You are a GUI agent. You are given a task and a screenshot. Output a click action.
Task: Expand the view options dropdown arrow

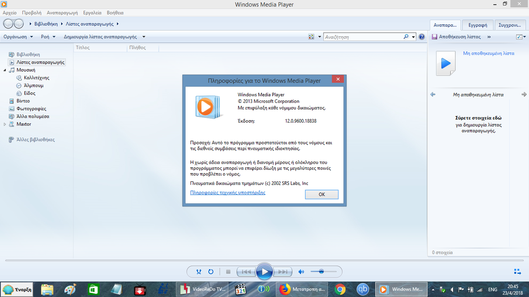[319, 37]
